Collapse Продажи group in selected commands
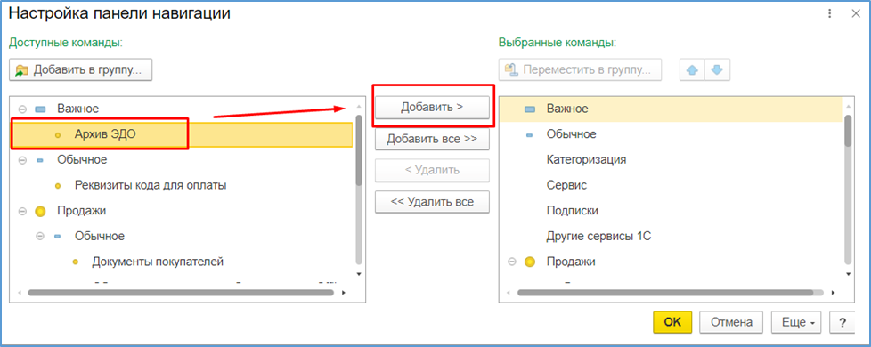Image resolution: width=871 pixels, height=347 pixels. point(511,262)
